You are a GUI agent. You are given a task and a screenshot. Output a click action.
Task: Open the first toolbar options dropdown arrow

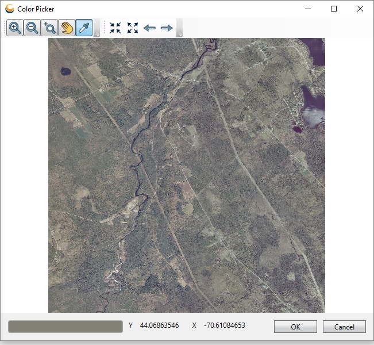97,34
